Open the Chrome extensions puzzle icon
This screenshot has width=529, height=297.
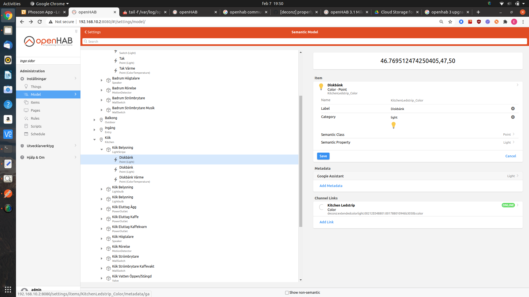coord(505,22)
